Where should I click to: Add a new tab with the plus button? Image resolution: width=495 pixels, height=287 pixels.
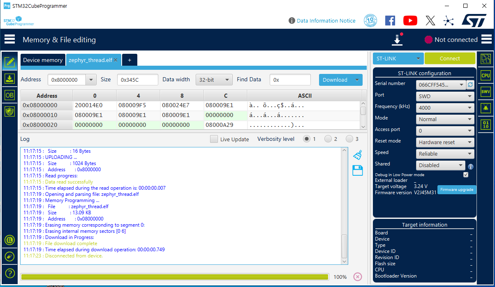tap(130, 60)
